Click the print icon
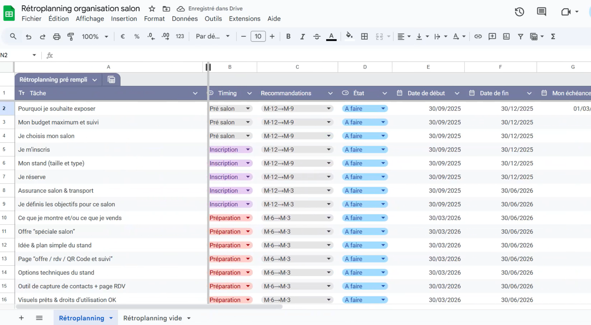The image size is (591, 325). [56, 36]
